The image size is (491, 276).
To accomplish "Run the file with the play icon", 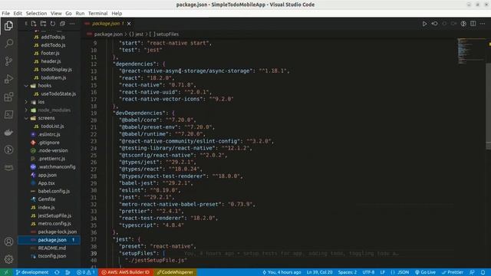I will [424, 24].
